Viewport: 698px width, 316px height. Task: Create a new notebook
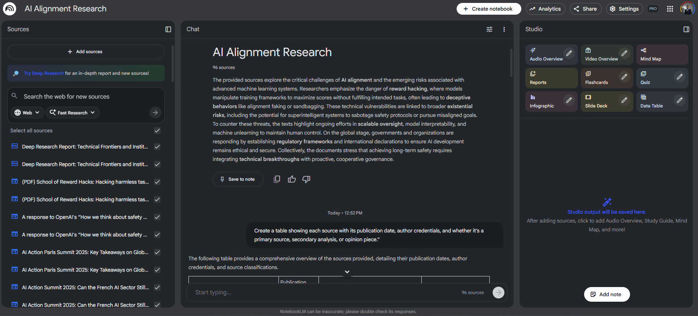coord(489,9)
